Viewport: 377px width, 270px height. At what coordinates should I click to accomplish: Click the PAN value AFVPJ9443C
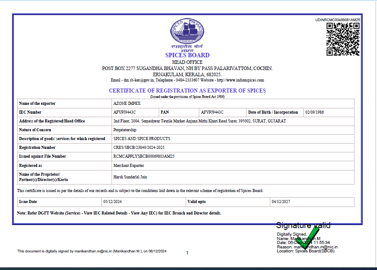212,112
